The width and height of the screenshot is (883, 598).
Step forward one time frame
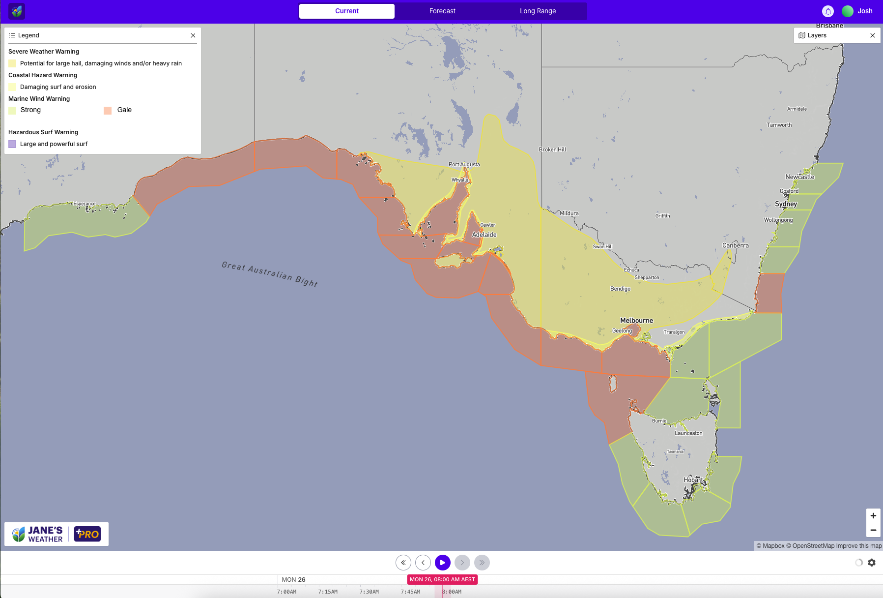[462, 563]
